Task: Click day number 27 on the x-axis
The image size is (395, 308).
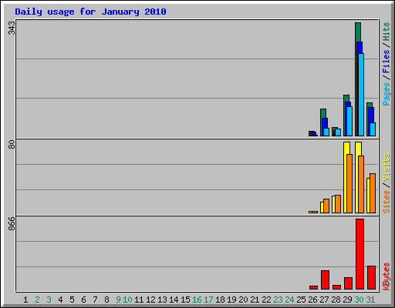Action: pos(324,300)
